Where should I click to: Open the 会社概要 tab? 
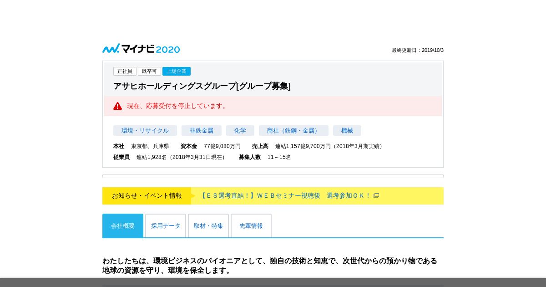(x=123, y=225)
